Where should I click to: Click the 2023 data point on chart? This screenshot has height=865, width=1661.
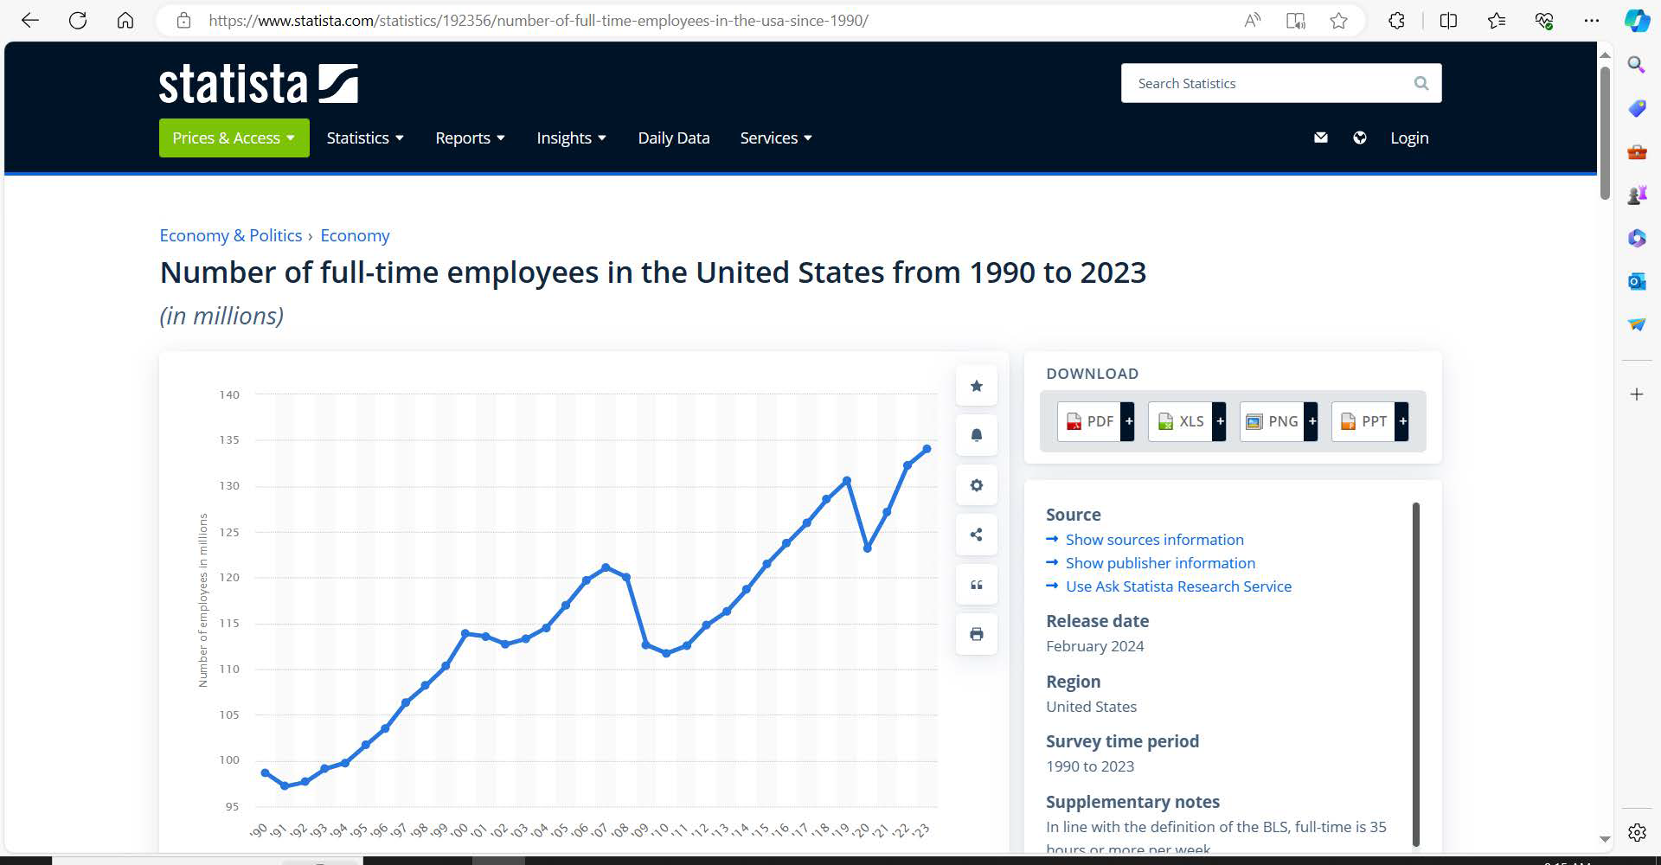click(927, 449)
